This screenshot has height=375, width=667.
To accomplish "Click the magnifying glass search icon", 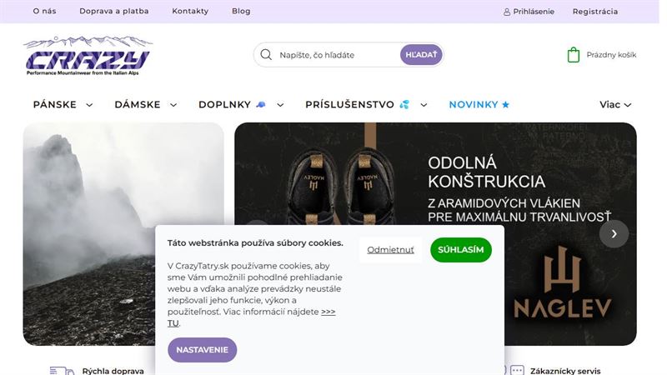I will [266, 55].
